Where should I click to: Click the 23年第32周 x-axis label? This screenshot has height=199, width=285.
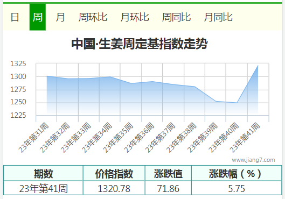point(55,138)
